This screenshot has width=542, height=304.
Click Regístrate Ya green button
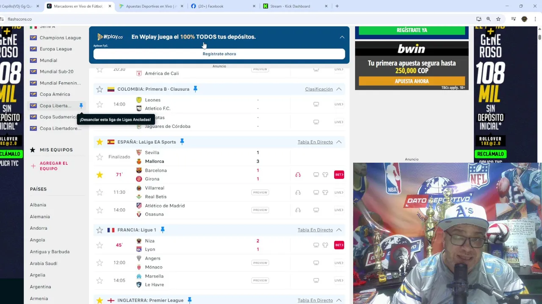pos(412,30)
